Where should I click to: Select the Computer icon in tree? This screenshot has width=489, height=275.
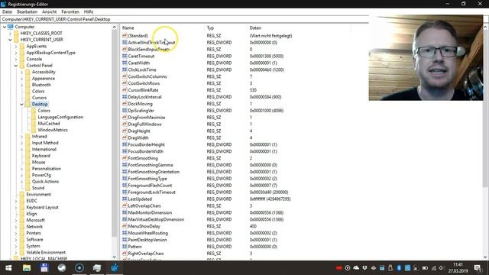10,27
